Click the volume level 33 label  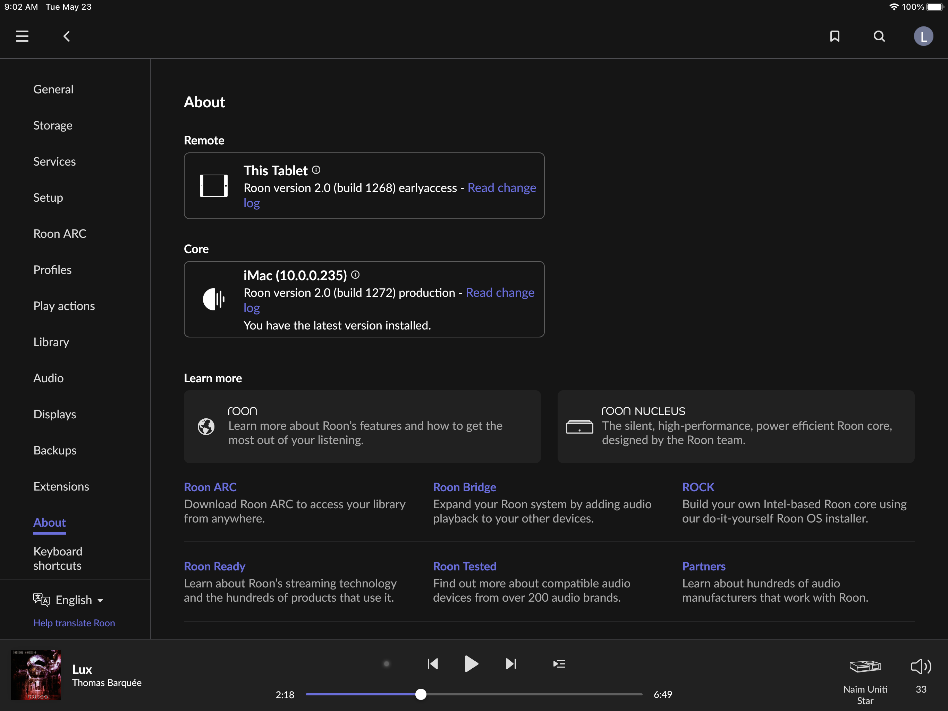pos(921,689)
